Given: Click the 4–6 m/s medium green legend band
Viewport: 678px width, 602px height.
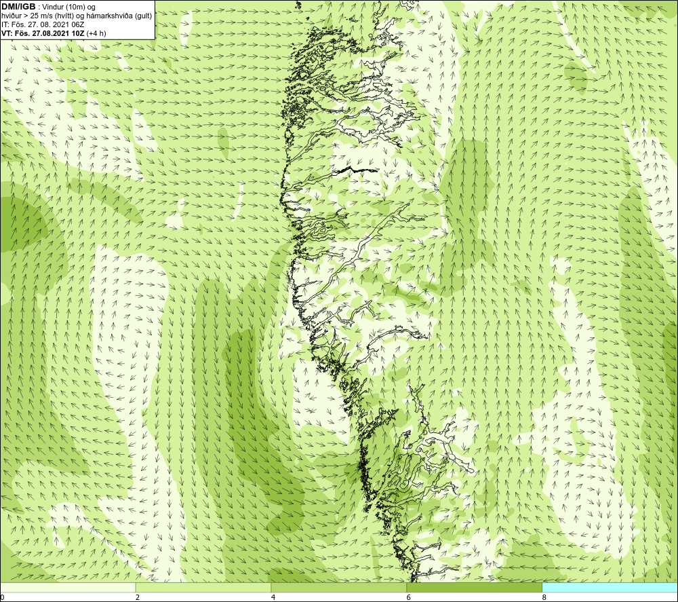Looking at the screenshot, I should pyautogui.click(x=338, y=587).
